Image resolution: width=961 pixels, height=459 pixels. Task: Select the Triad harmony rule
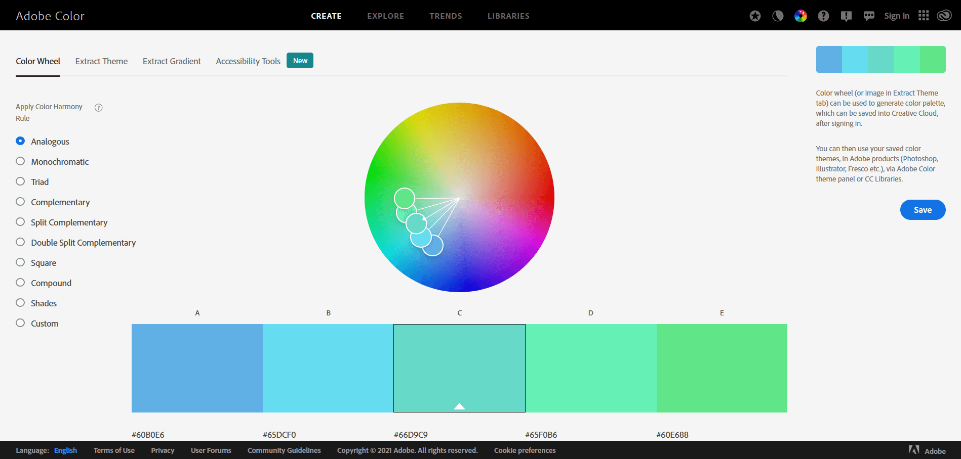pos(20,181)
